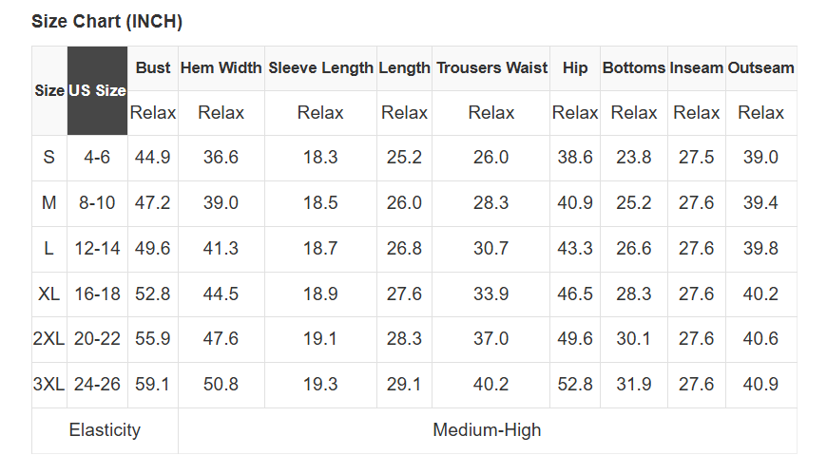Viewport: 827px width, 455px height.
Task: Click the Size column header
Action: [x=49, y=91]
